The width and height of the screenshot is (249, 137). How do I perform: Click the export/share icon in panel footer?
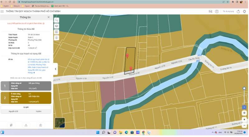point(40,125)
